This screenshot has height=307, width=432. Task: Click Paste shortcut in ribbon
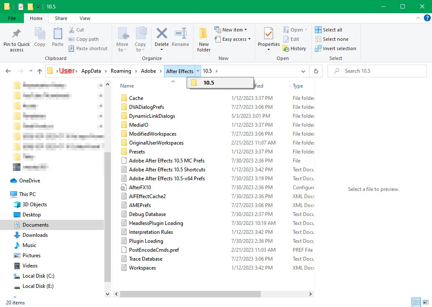tap(88, 48)
